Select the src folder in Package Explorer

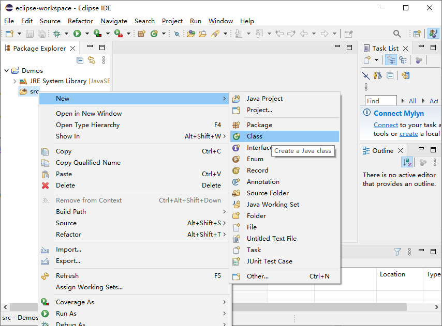[29, 91]
